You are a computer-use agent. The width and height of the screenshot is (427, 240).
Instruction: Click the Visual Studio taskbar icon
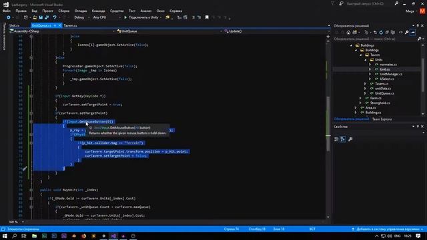(x=113, y=236)
